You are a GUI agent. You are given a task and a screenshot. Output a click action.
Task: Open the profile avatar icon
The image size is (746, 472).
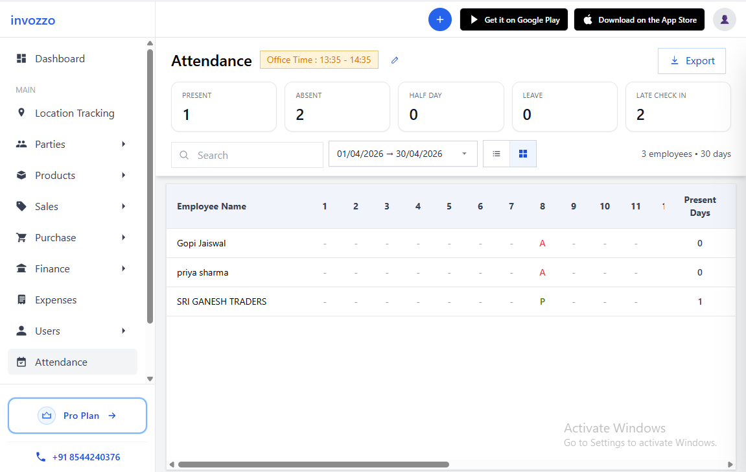pos(724,19)
